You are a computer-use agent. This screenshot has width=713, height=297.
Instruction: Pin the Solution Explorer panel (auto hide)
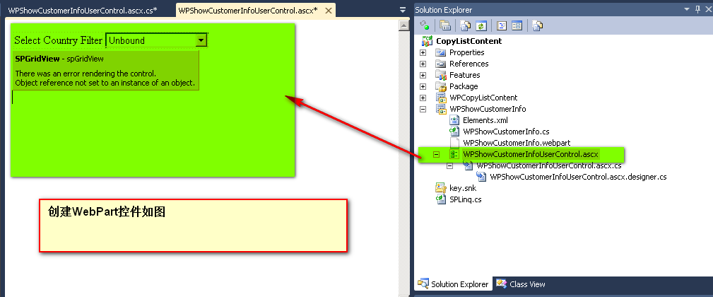coord(698,10)
